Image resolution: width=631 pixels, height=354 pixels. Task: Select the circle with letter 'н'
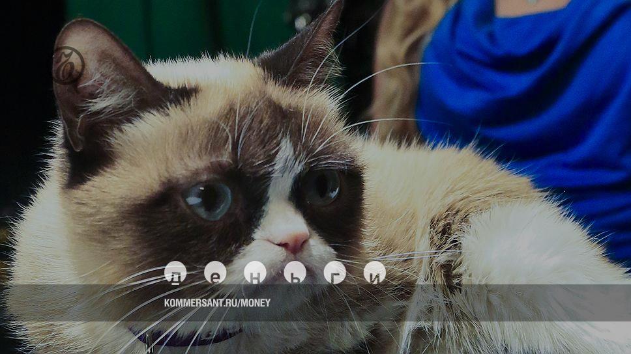click(x=255, y=273)
